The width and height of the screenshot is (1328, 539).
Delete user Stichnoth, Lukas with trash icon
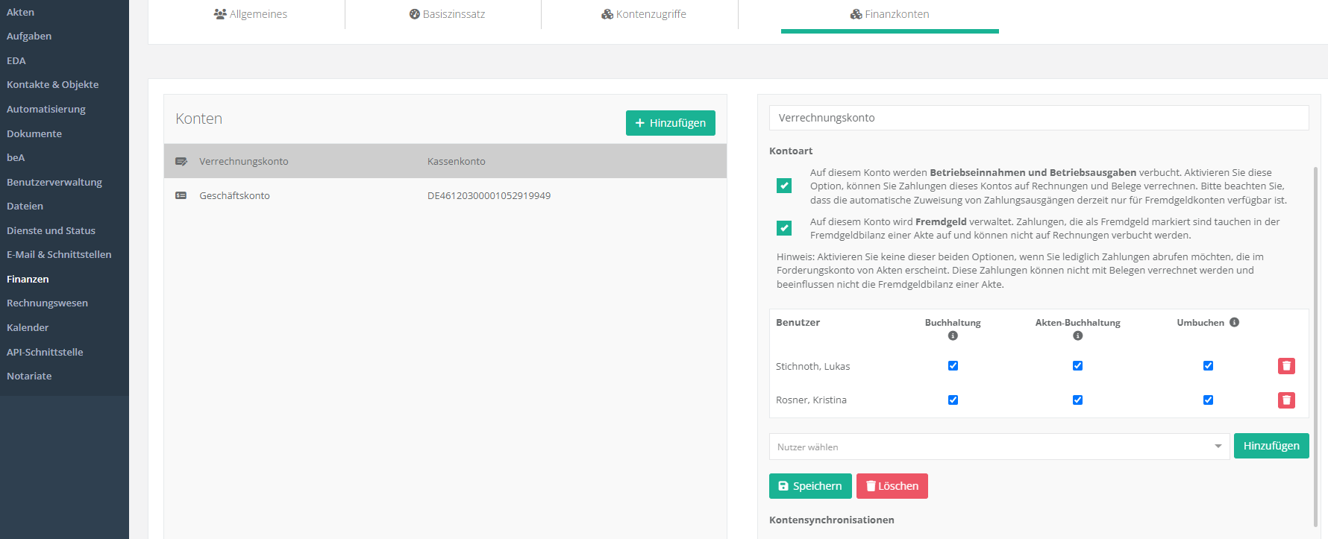tap(1285, 366)
